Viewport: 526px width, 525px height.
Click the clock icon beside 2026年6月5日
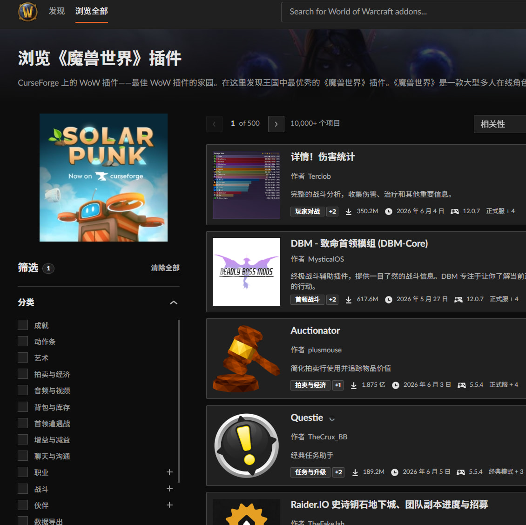pos(395,472)
